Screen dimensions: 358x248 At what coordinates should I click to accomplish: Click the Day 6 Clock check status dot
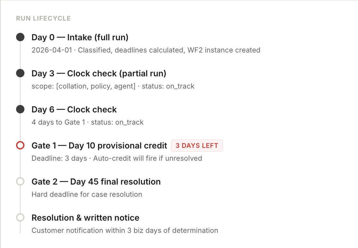coord(21,109)
